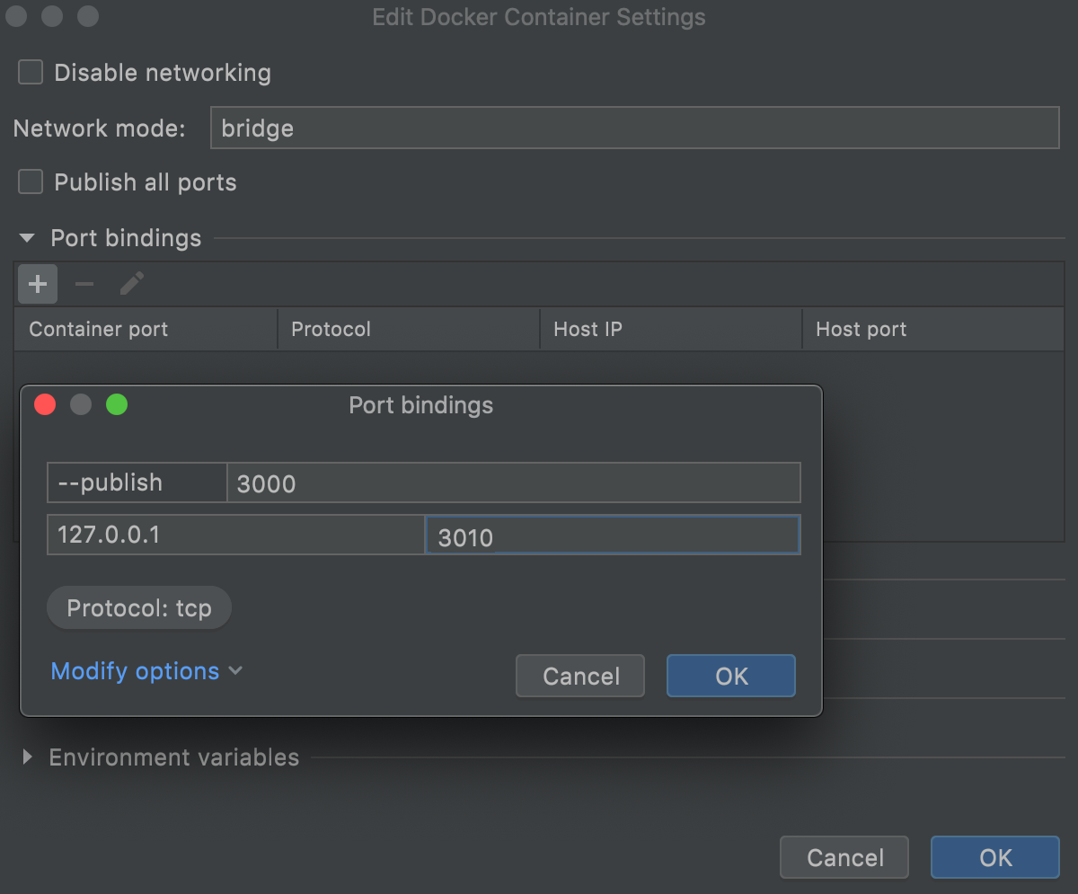Cancel the Port bindings dialog
The height and width of the screenshot is (894, 1078).
(579, 676)
